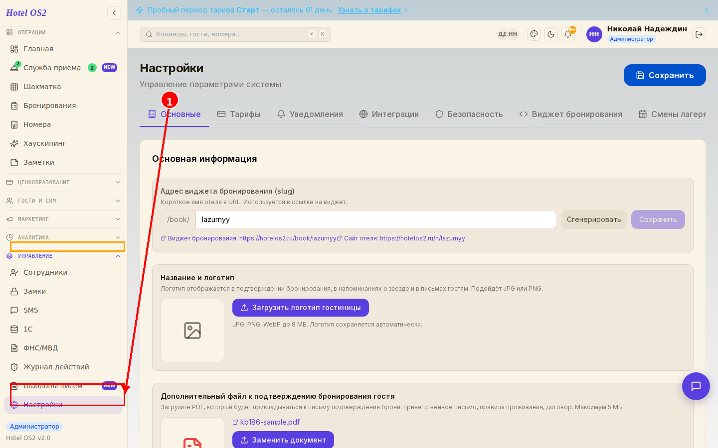Toggle dark mode moon icon

coord(551,34)
